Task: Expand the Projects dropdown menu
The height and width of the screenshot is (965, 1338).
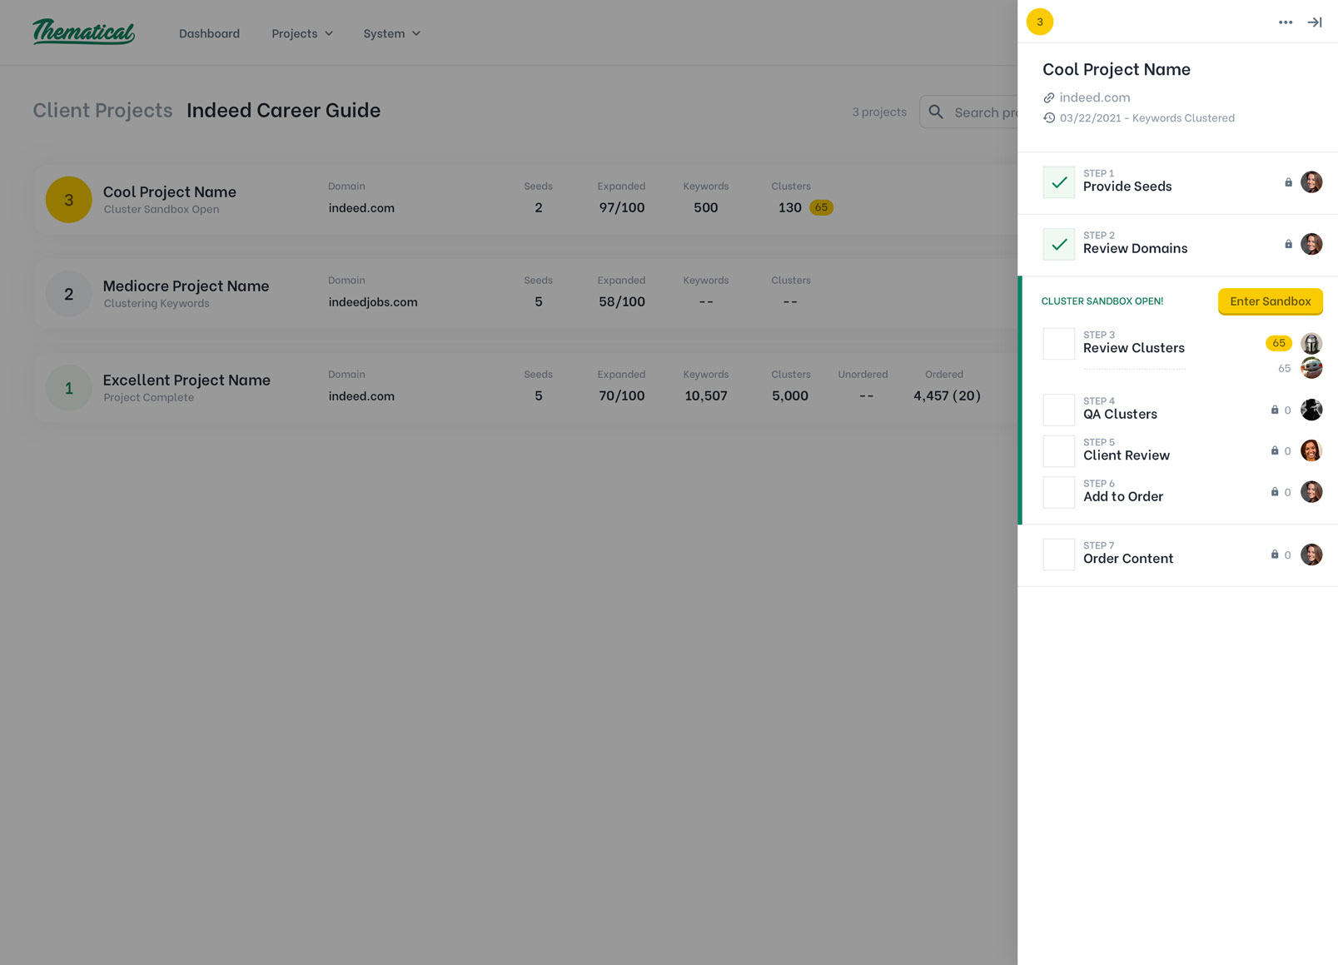Action: point(302,33)
